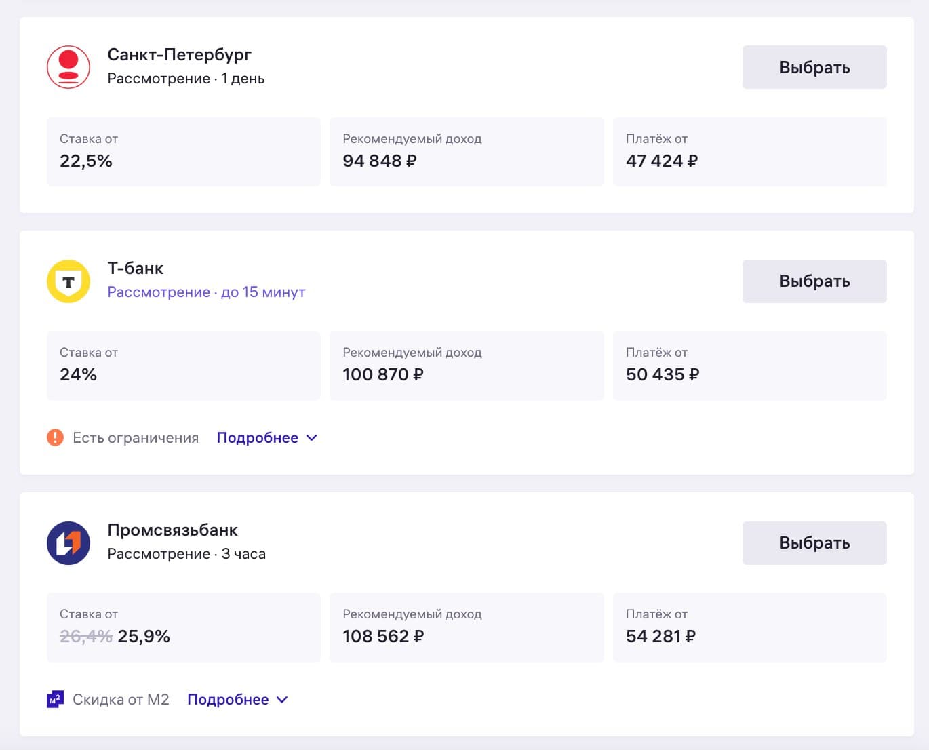Click the Промсвязьбанк logo icon
929x750 pixels.
coord(68,543)
